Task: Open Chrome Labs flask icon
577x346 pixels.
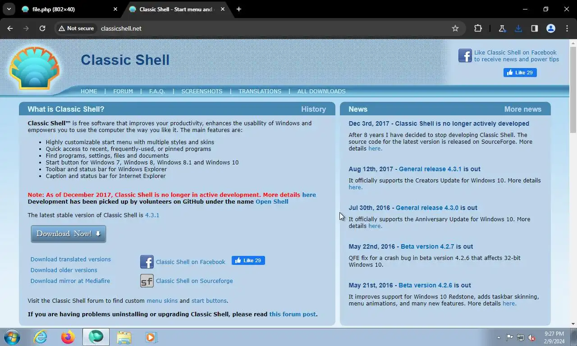Action: click(502, 28)
